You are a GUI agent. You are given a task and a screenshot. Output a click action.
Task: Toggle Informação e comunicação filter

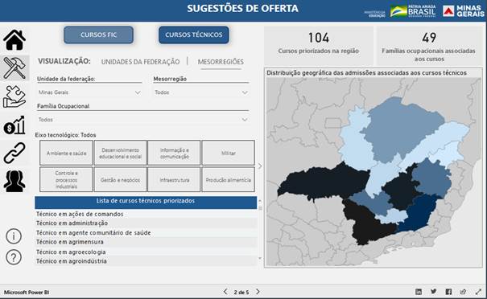174,153
